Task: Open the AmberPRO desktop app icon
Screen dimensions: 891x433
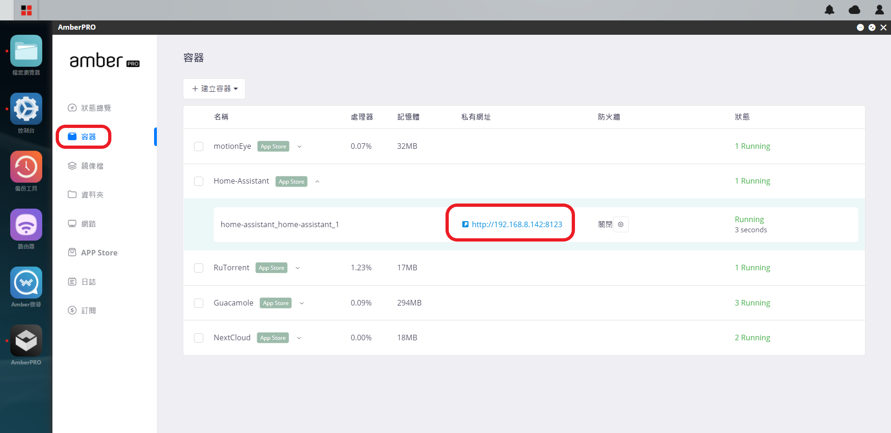Action: pyautogui.click(x=26, y=341)
